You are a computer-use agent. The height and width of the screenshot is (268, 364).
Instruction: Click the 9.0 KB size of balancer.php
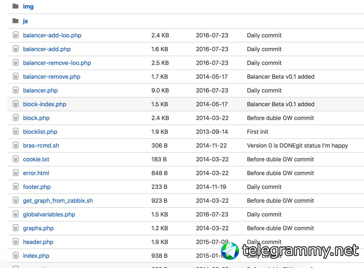coord(160,91)
